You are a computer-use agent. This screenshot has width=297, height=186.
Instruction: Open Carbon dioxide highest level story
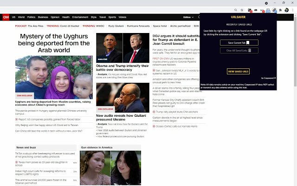coord(177,119)
